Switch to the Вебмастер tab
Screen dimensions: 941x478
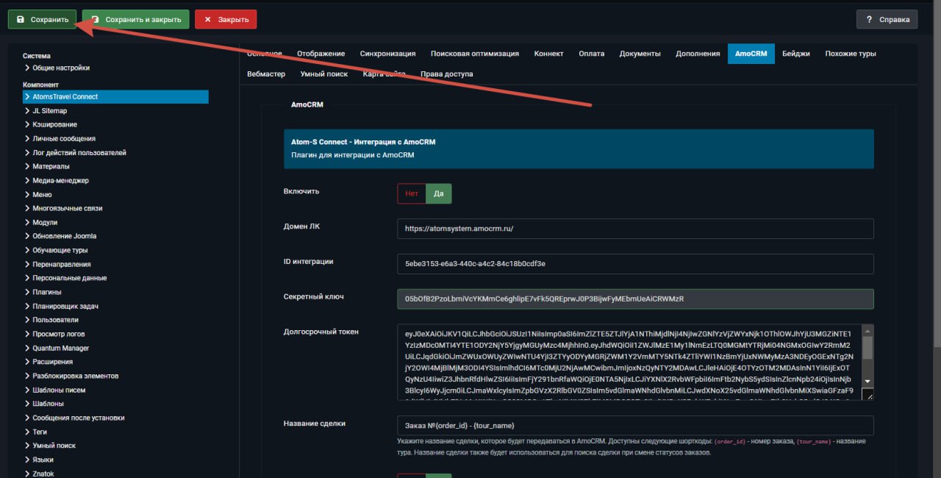pos(266,74)
